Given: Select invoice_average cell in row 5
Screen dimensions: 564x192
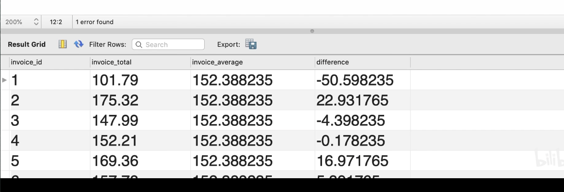Looking at the screenshot, I should pyautogui.click(x=252, y=161).
